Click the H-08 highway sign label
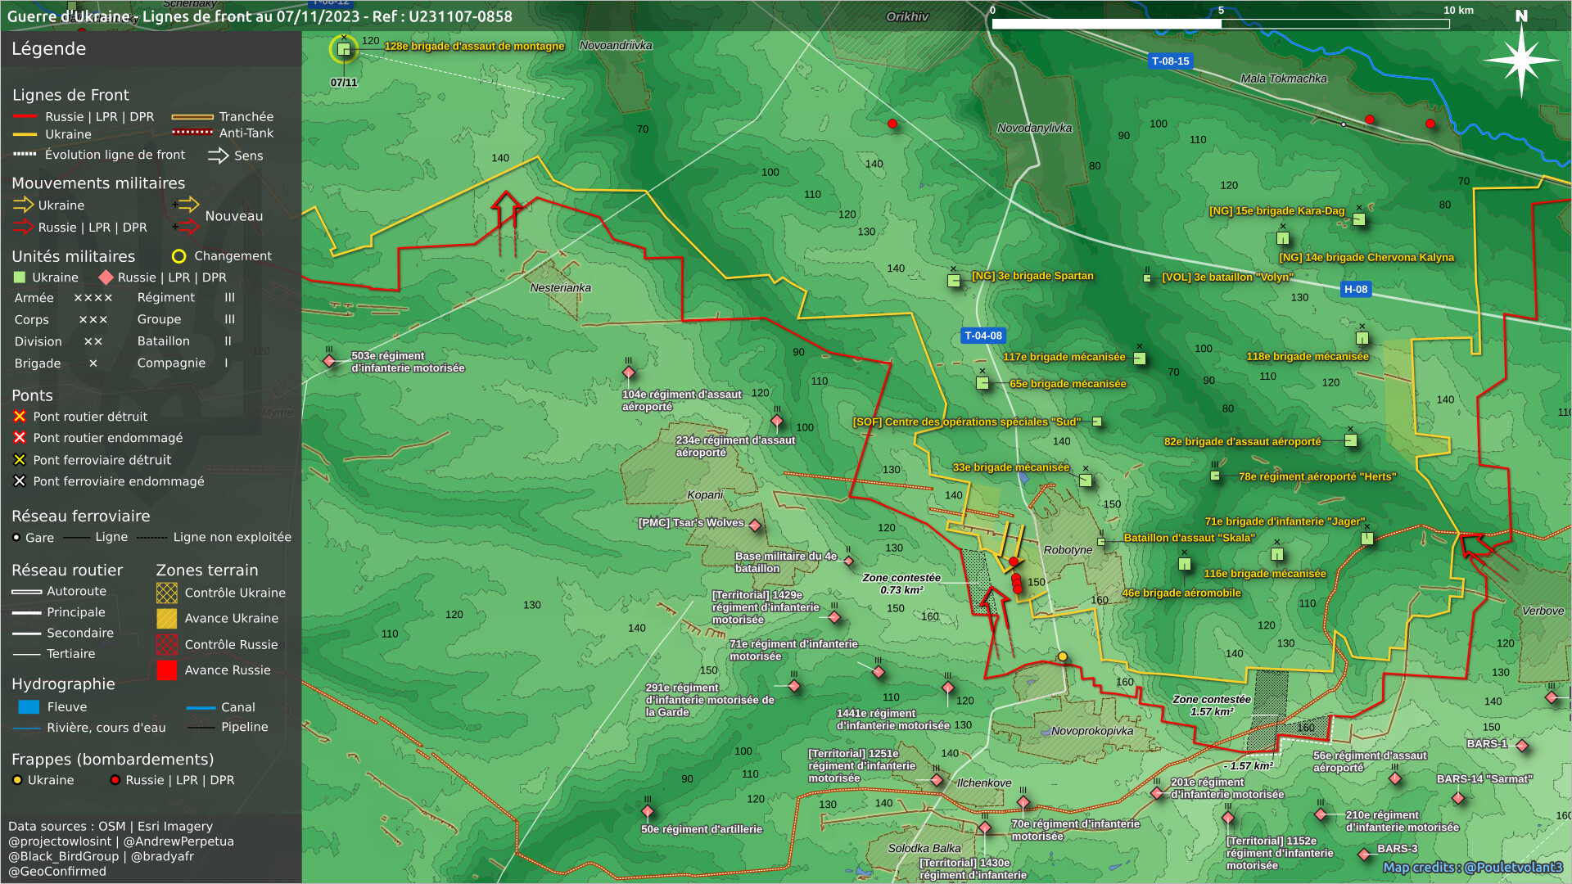 pyautogui.click(x=1355, y=289)
